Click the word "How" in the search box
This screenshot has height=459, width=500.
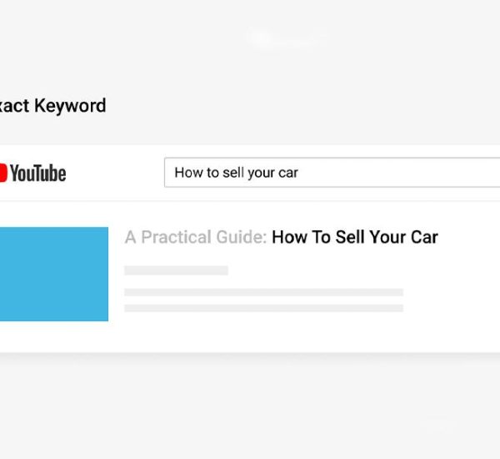188,173
